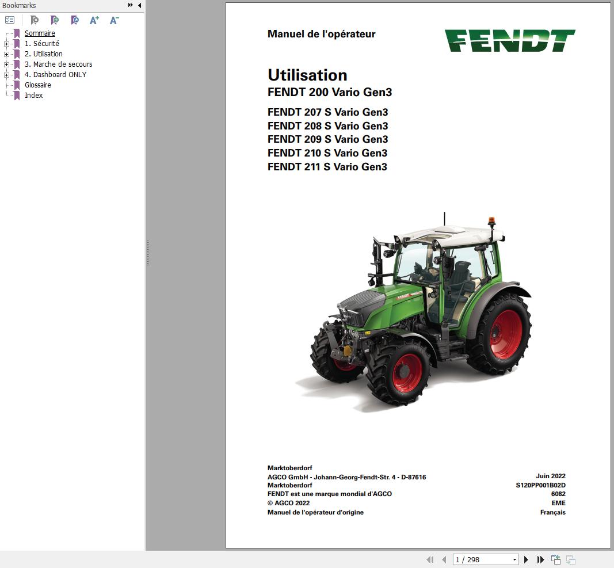Click the 'Juin 2022' date text

coord(551,476)
